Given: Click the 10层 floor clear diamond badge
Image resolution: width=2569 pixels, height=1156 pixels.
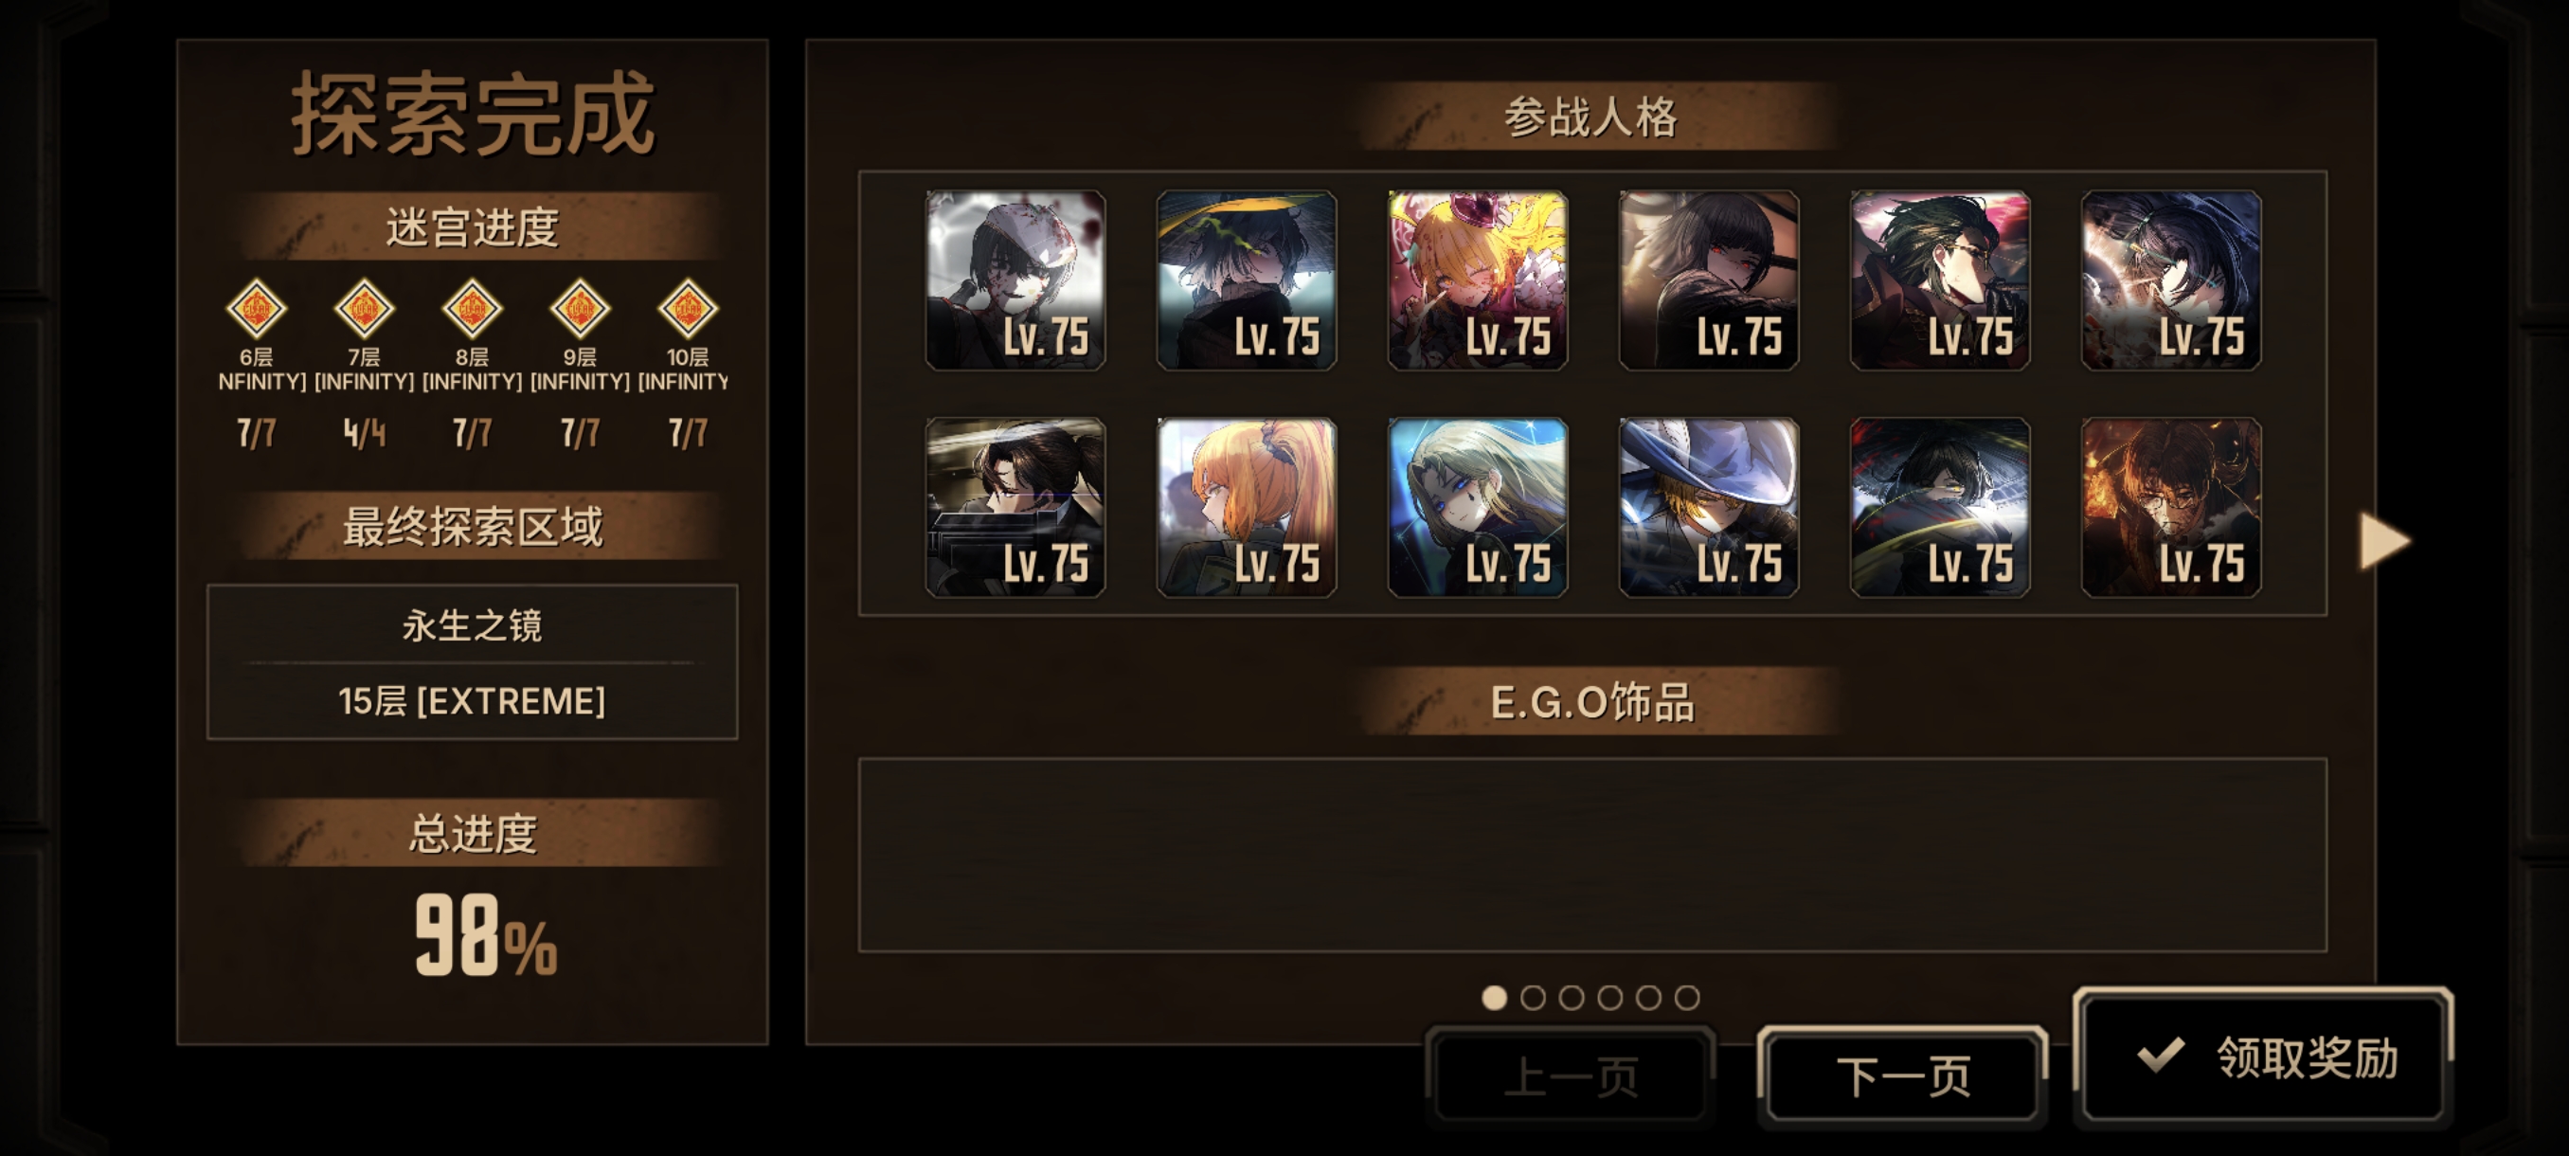Looking at the screenshot, I should [687, 308].
